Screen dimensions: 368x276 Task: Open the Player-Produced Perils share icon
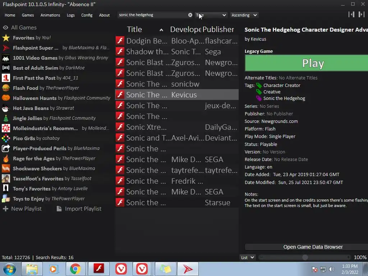(x=6, y=148)
